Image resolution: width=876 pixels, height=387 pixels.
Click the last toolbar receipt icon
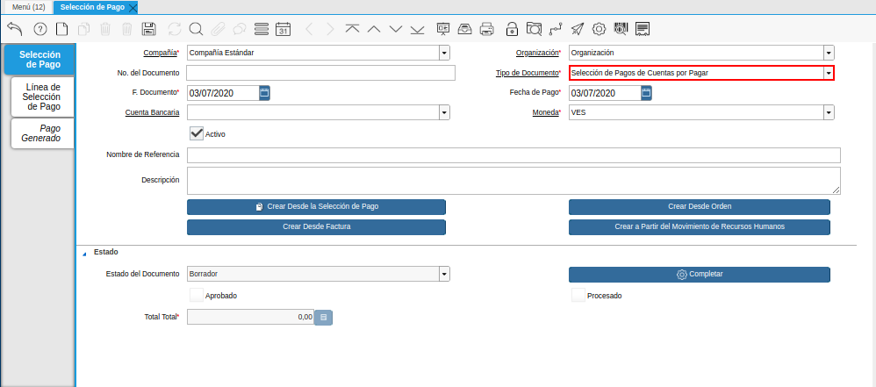point(643,29)
